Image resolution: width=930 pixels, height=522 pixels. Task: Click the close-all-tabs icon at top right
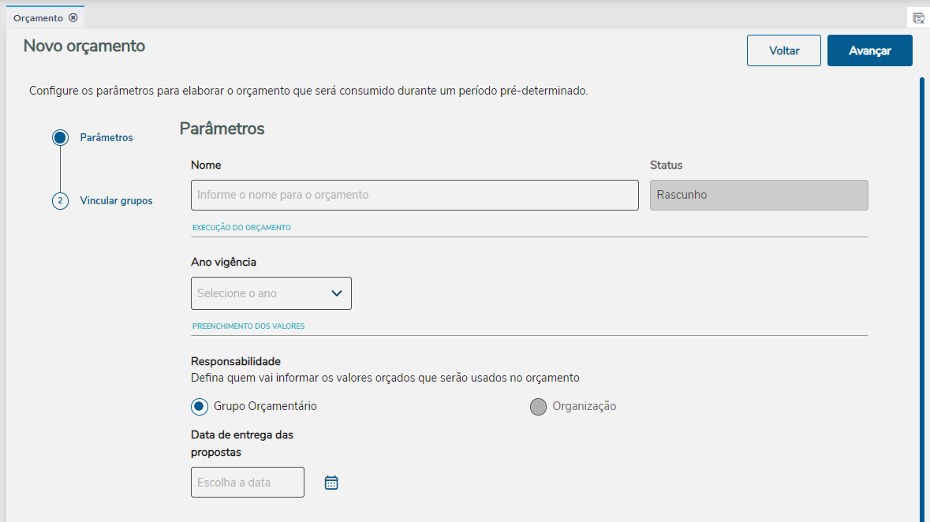(x=918, y=18)
